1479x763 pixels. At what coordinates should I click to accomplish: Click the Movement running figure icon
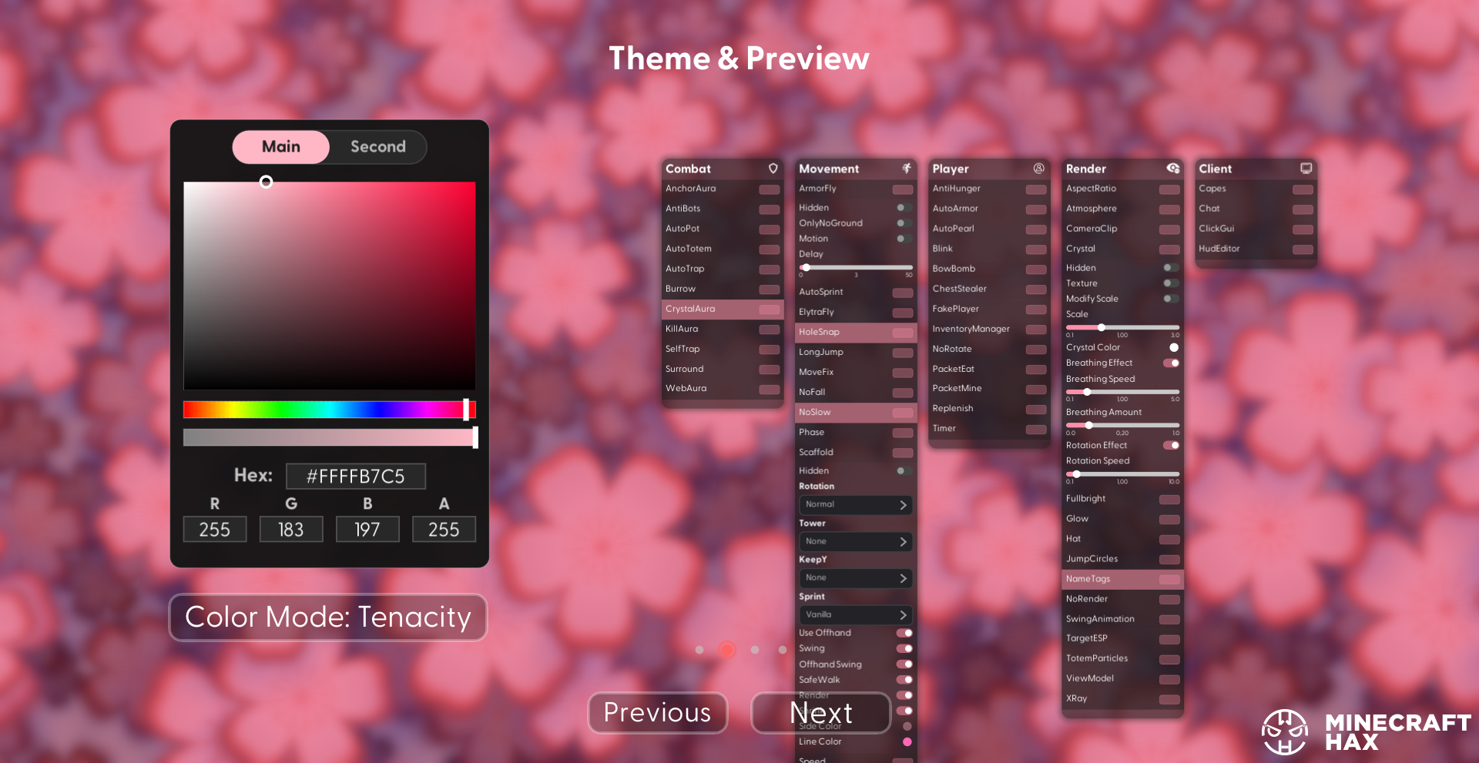pos(907,168)
